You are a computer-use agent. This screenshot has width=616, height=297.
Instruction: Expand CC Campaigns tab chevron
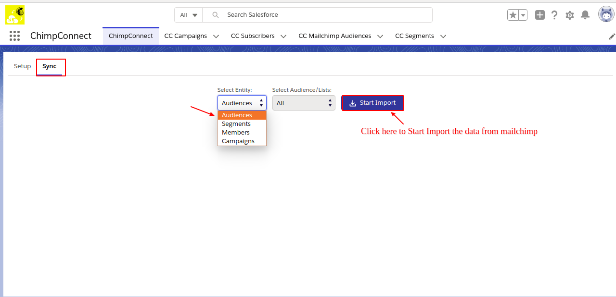pyautogui.click(x=216, y=36)
